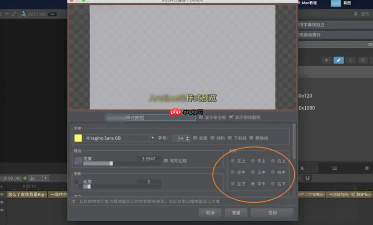The width and height of the screenshot is (373, 225).
Task: Open the 截图 folder on desktop
Action: [336, 3]
